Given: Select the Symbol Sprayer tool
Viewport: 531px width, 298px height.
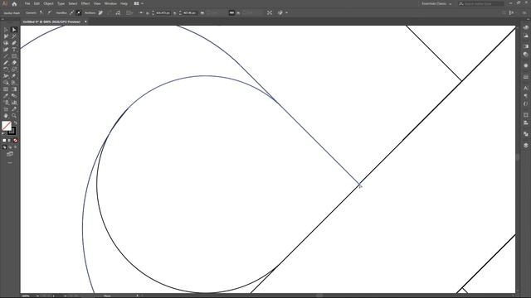Looking at the screenshot, I should (x=6, y=103).
